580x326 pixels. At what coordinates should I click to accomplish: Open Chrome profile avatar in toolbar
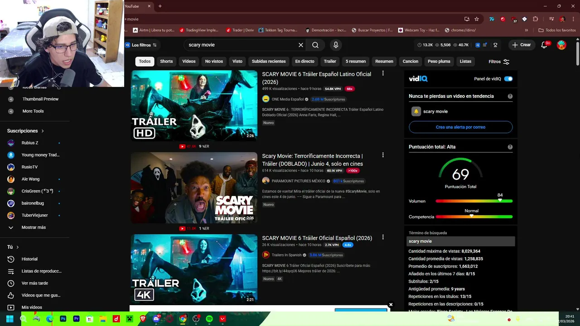pyautogui.click(x=562, y=19)
